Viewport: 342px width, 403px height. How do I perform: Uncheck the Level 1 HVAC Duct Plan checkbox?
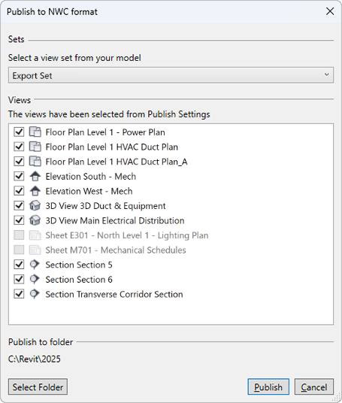[x=19, y=147]
